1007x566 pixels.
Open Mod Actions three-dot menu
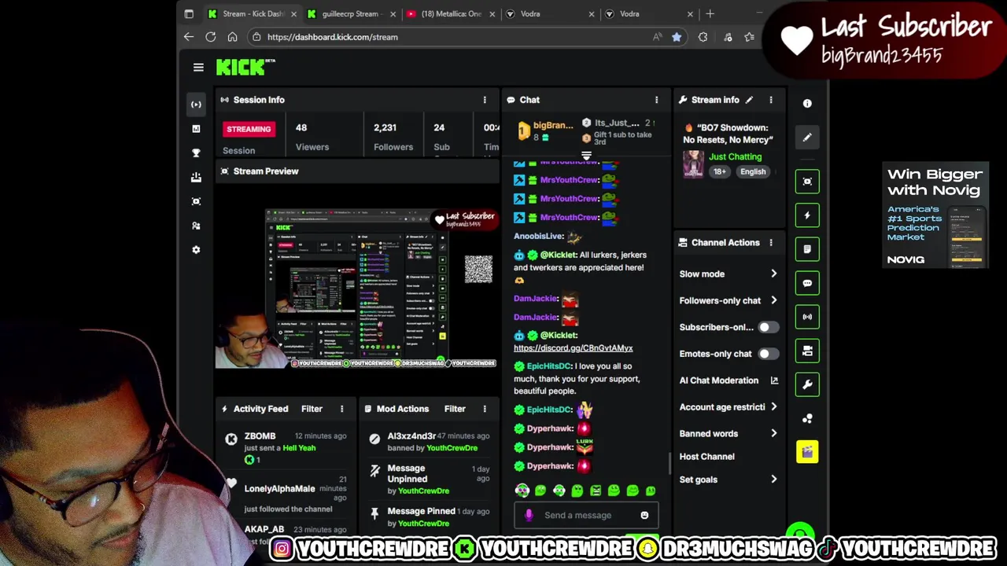coord(485,409)
